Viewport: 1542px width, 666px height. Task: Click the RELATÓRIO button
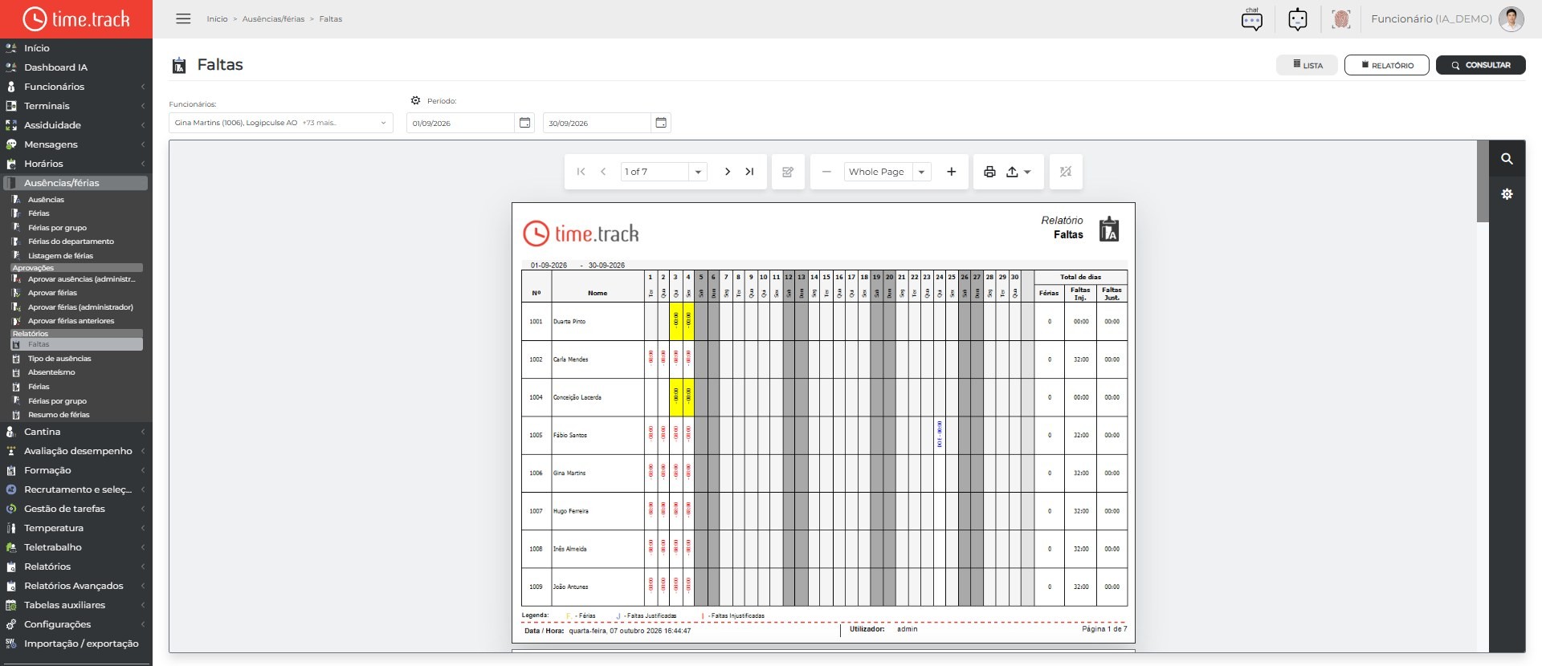(x=1387, y=65)
